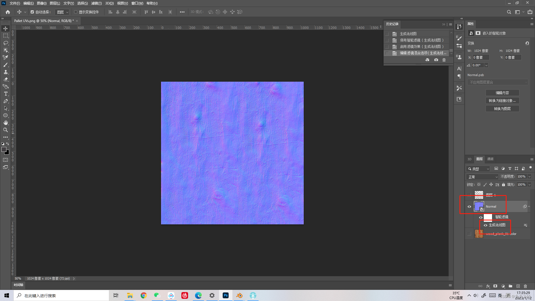Delete the current history state via trash icon

tap(444, 60)
